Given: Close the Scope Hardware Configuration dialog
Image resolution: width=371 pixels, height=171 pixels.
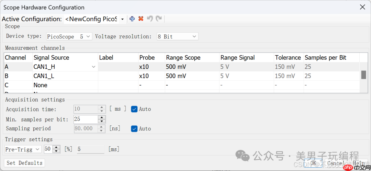Looking at the screenshot, I should coord(362,7).
